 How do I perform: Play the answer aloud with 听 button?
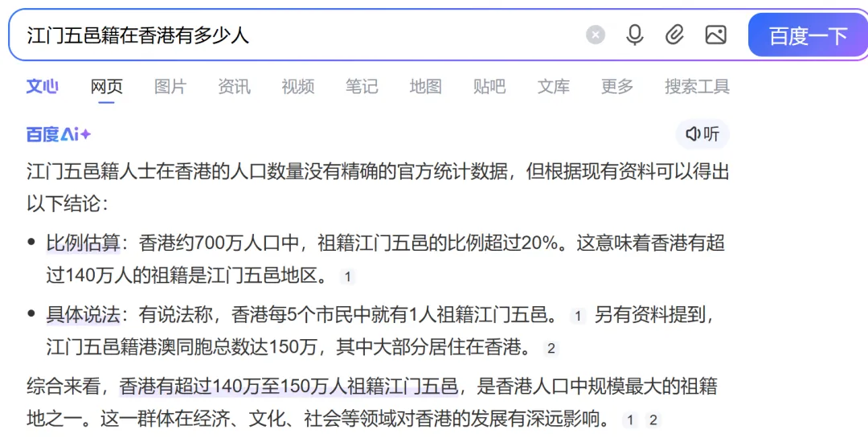coord(702,134)
